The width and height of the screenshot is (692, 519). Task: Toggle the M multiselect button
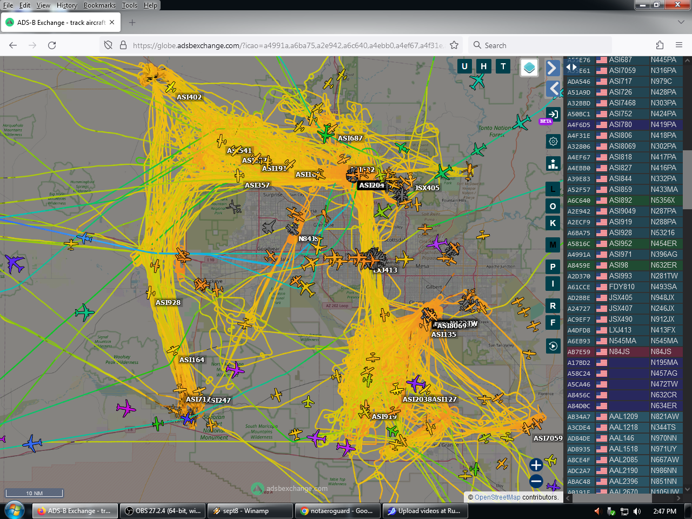(x=553, y=245)
